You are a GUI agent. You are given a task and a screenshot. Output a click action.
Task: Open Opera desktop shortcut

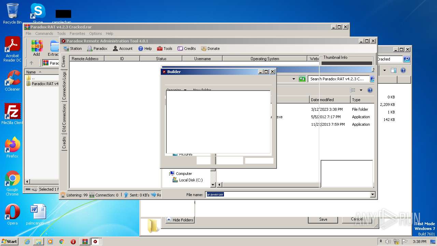[12, 214]
